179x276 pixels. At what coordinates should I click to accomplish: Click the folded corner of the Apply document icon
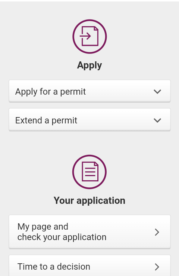[96, 29]
